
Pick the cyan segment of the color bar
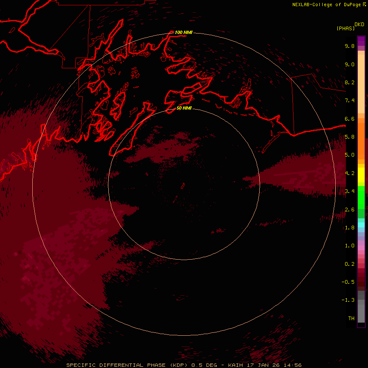point(361,225)
